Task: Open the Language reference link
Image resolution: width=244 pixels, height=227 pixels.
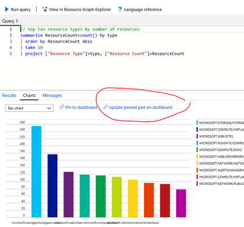Action: pos(143,10)
